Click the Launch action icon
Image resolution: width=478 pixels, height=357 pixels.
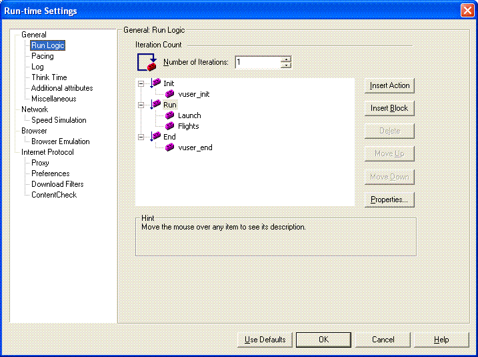point(170,115)
